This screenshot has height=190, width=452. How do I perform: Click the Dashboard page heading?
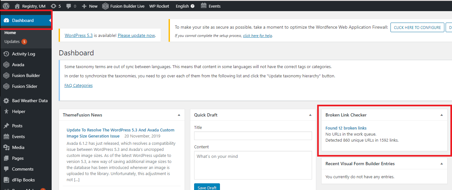[x=77, y=53]
